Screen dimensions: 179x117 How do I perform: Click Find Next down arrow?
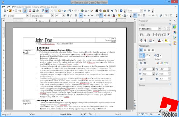(x=145, y=11)
